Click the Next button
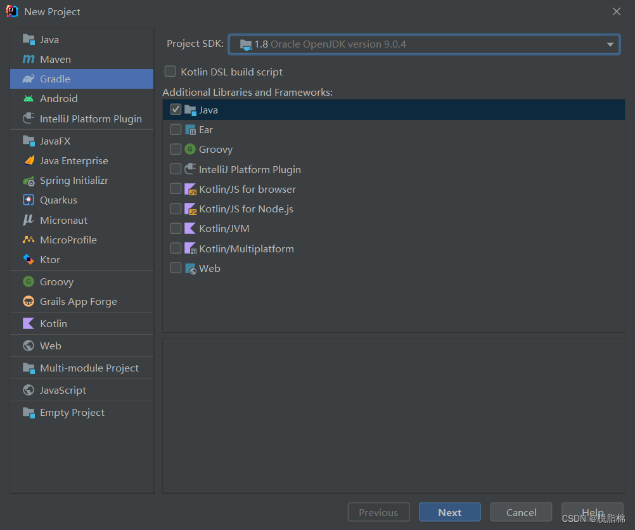The height and width of the screenshot is (530, 635). point(449,512)
